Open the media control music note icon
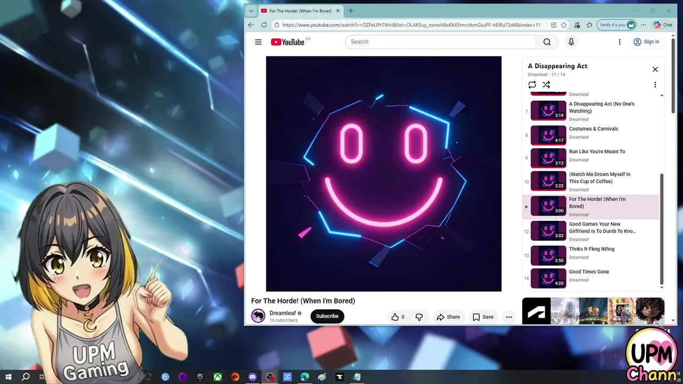Viewport: 683px width, 384px height. [x=577, y=25]
